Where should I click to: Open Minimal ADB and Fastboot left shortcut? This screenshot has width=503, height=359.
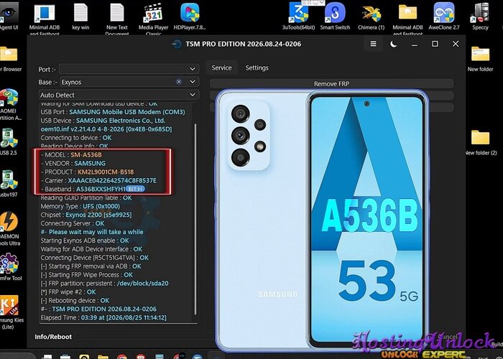click(x=45, y=20)
